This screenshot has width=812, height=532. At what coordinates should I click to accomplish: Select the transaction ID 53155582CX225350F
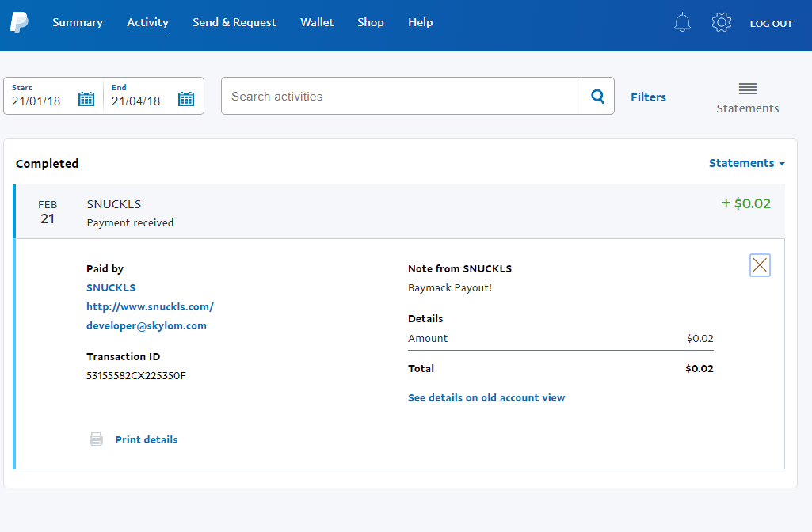pos(136,376)
